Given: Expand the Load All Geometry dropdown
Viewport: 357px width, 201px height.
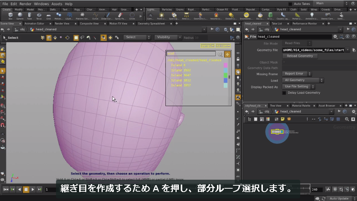Looking at the screenshot, I should (303, 80).
